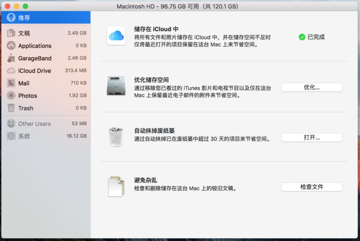Click the Macintosh HD window title bar
This screenshot has width=360, height=241.
(x=177, y=6)
